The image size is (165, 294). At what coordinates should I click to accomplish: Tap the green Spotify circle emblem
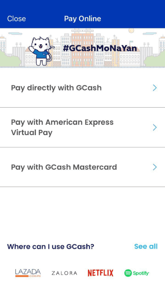pyautogui.click(x=128, y=273)
